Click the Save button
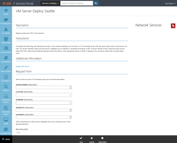Screen dimensions: 177x143 click(81, 139)
